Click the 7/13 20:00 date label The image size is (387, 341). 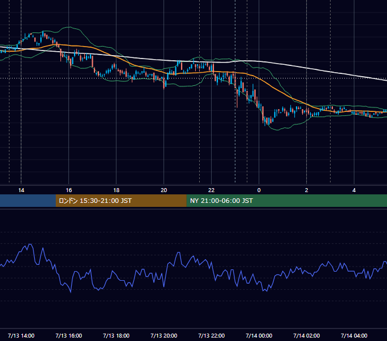pyautogui.click(x=164, y=335)
